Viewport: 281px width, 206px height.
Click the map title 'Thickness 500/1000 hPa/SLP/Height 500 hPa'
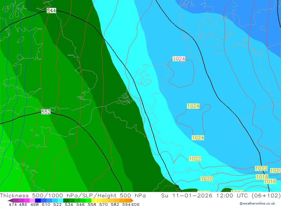[x=73, y=195]
